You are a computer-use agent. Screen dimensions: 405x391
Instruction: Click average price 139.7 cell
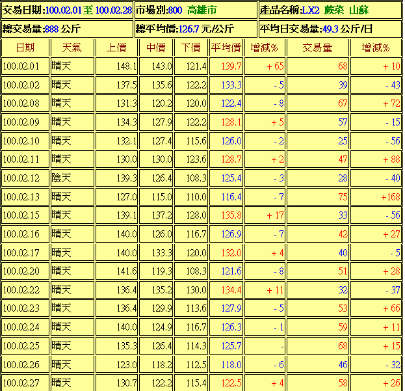pos(226,66)
